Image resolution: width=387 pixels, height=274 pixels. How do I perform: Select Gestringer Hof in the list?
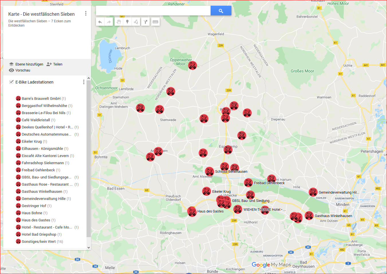[x=34, y=206]
